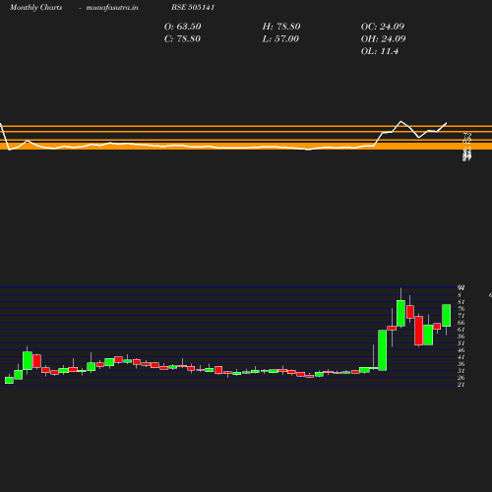
Task: Click the price axis label 26
Action: click(461, 378)
